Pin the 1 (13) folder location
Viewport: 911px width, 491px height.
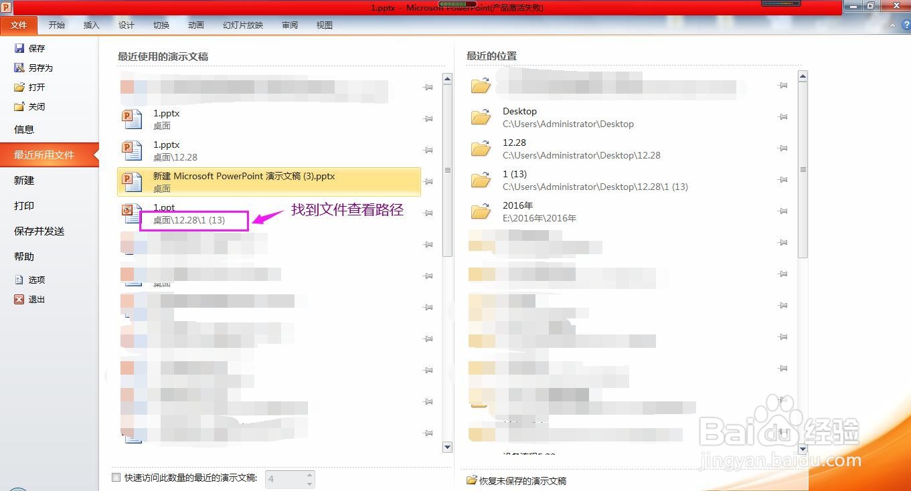tap(782, 180)
